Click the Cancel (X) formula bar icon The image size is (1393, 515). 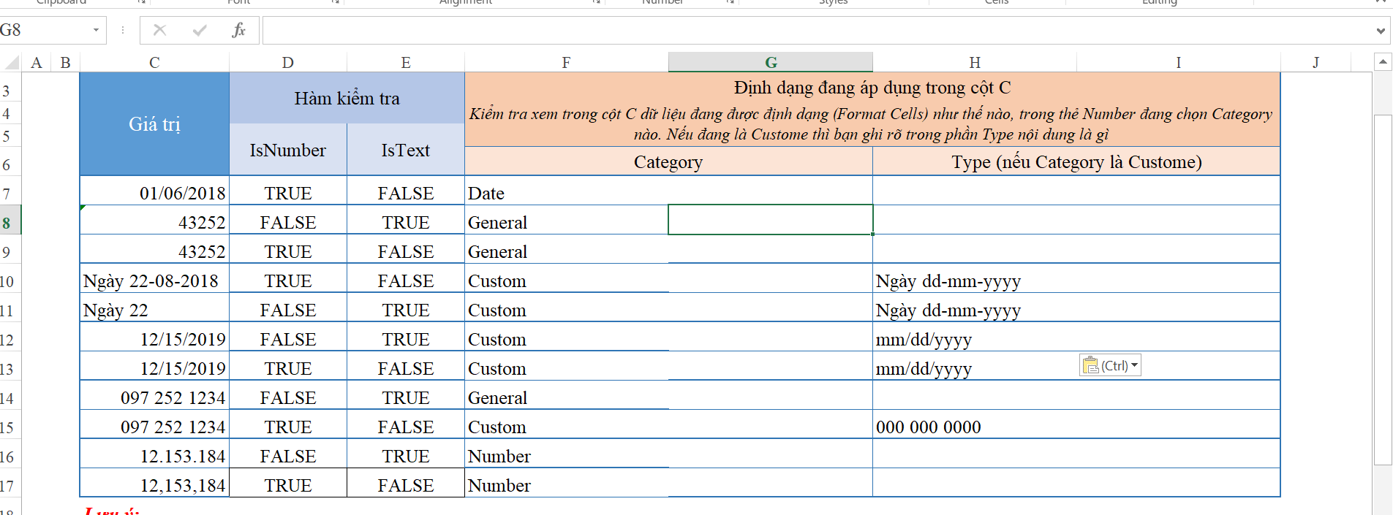click(x=159, y=30)
